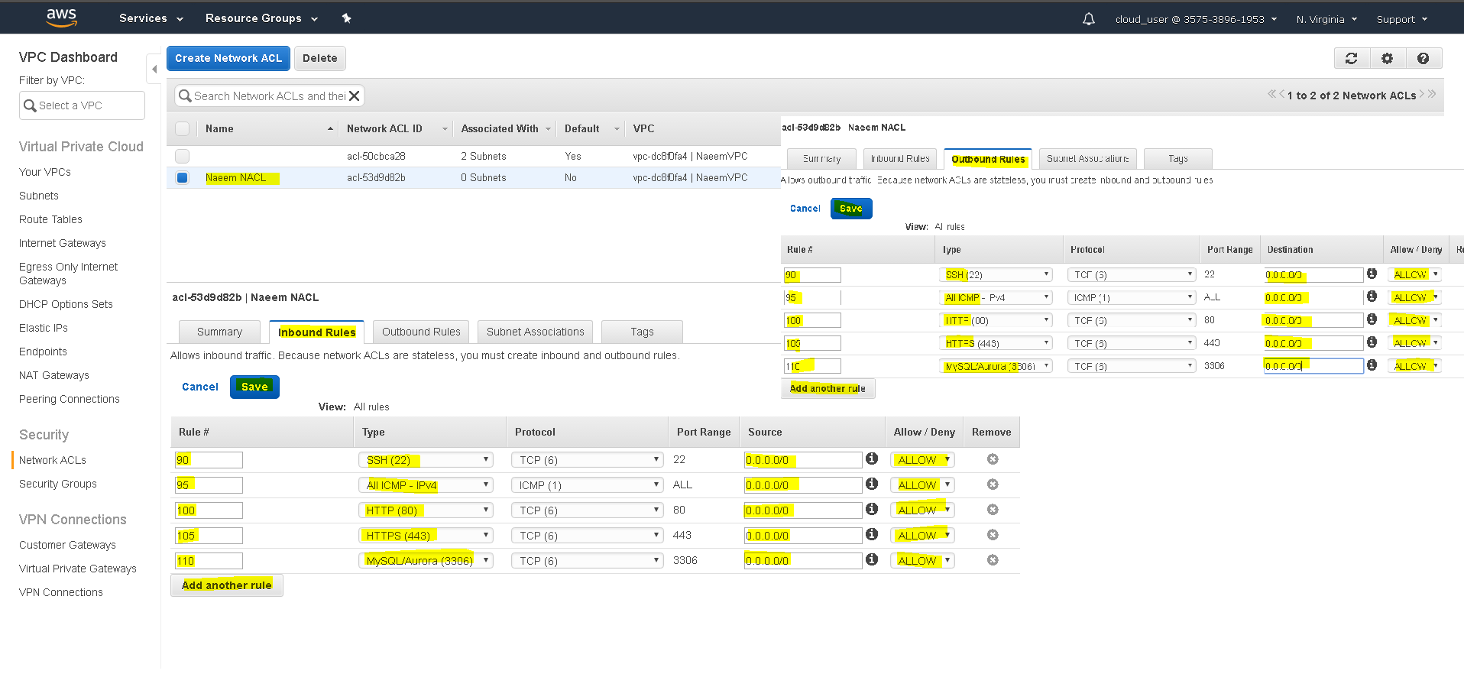
Task: Click Add another rule under inbound rules
Action: coord(227,585)
